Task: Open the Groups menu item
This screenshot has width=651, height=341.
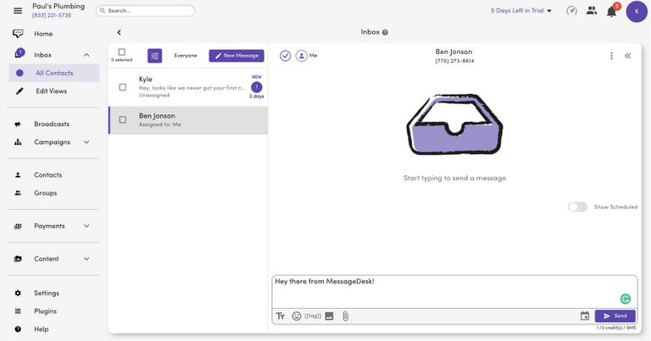Action: [x=45, y=193]
